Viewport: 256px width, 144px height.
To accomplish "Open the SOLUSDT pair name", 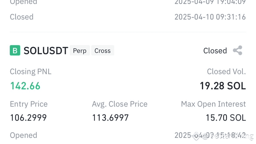I will [x=46, y=51].
